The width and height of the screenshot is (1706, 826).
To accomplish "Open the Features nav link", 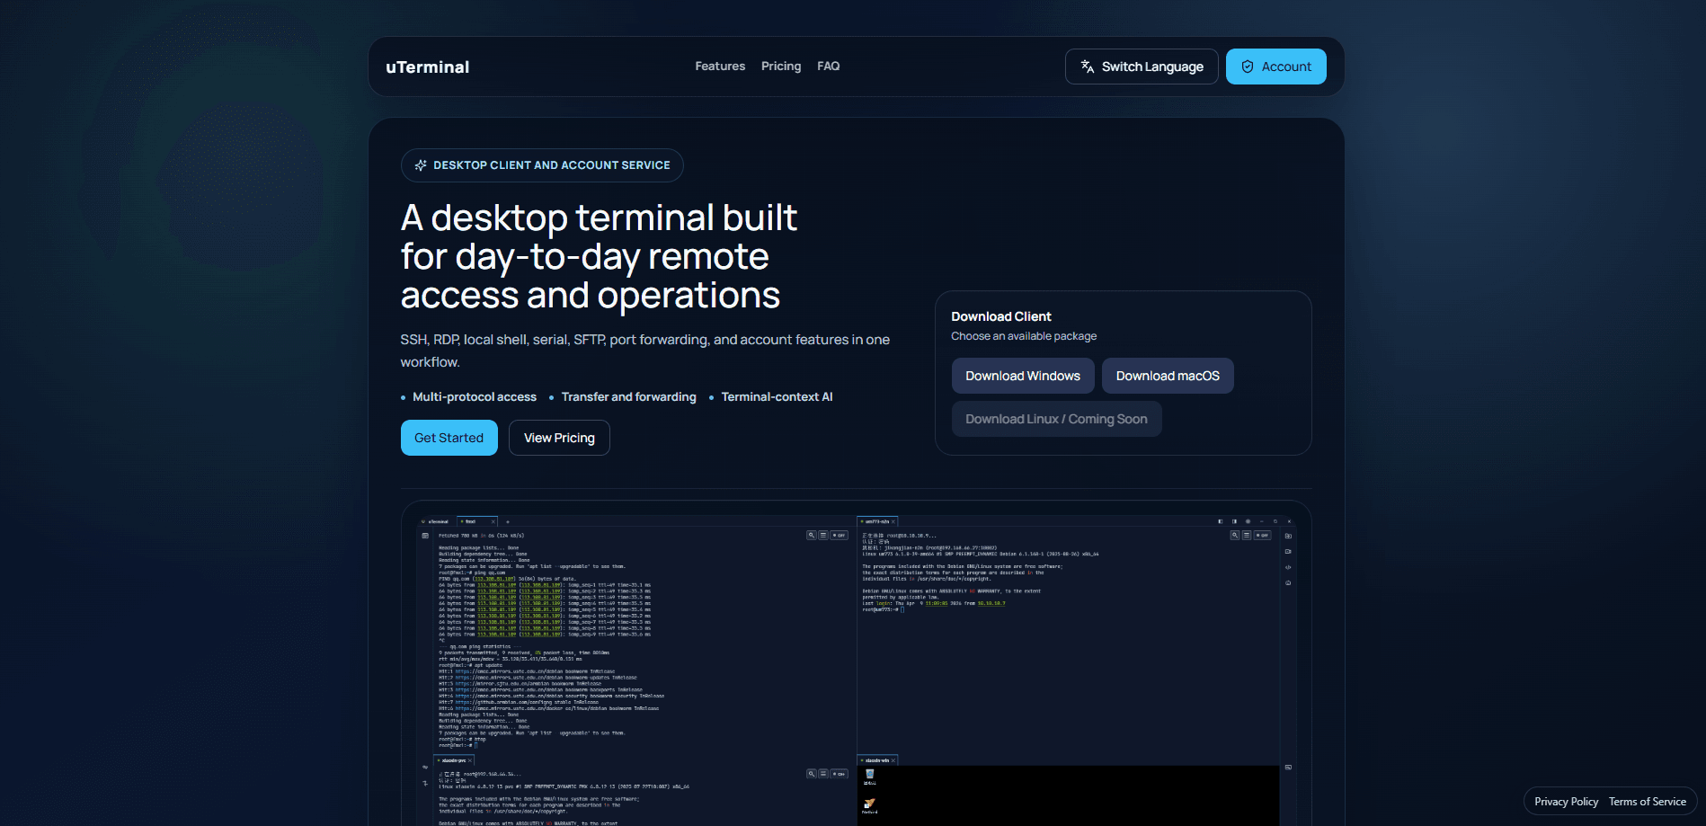I will click(x=720, y=67).
